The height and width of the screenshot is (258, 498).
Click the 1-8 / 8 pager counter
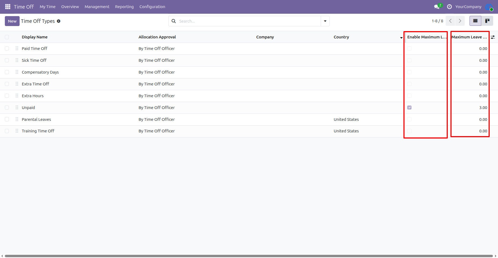pyautogui.click(x=437, y=21)
